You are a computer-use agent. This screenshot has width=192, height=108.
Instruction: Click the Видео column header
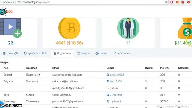point(149,68)
